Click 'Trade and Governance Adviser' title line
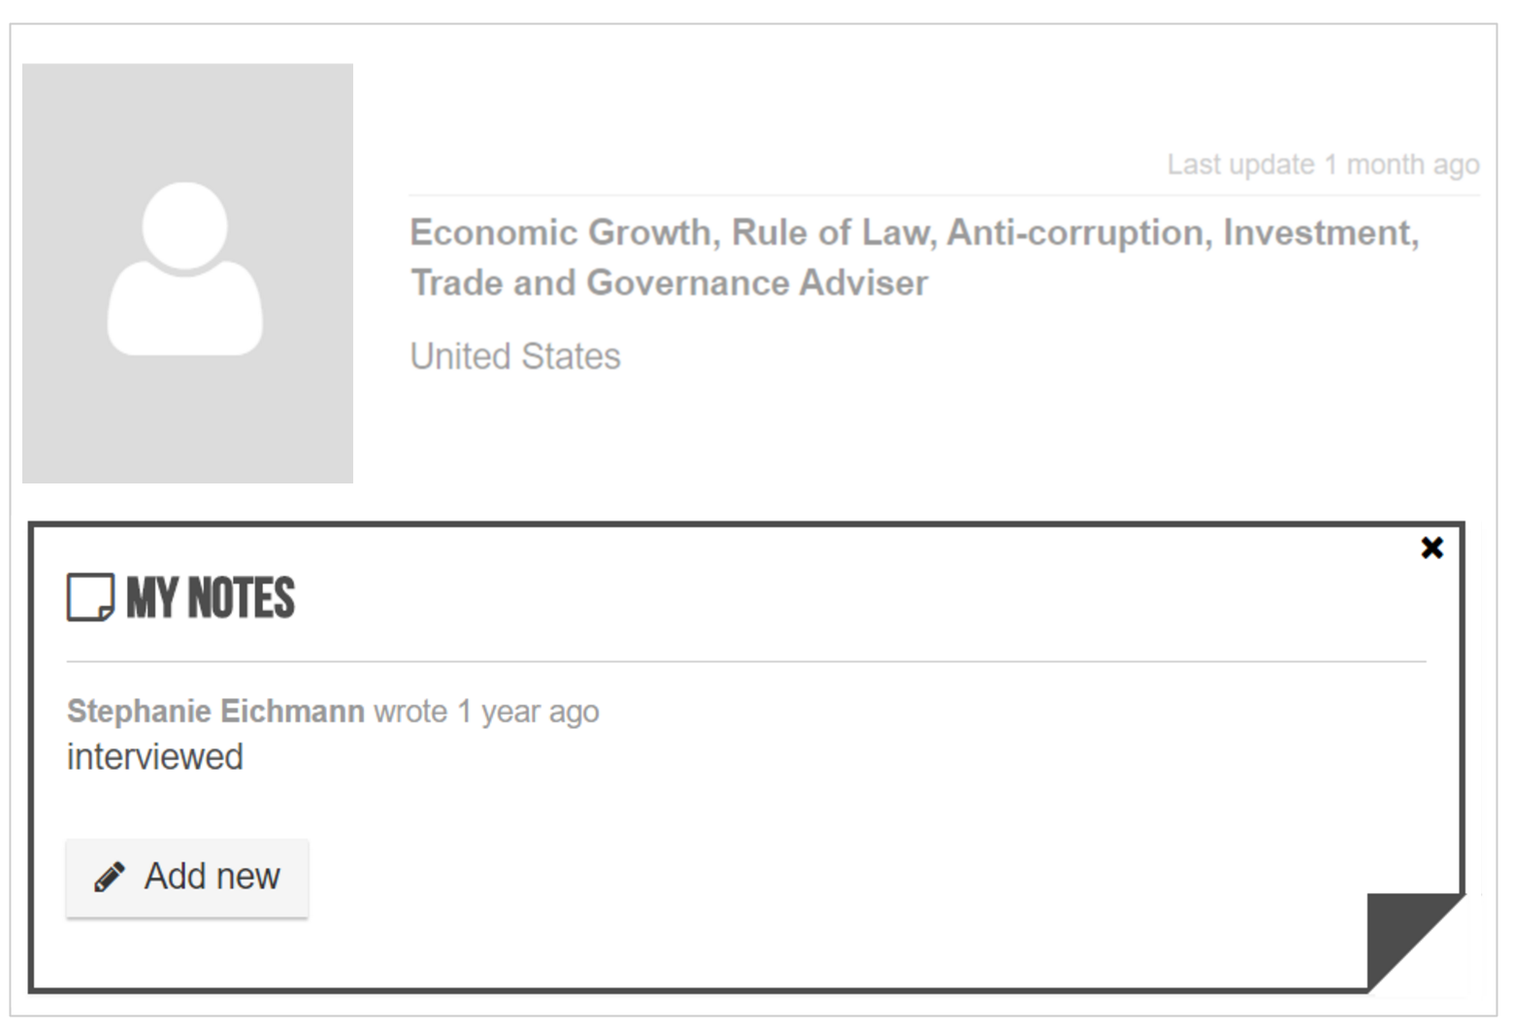 pos(670,283)
